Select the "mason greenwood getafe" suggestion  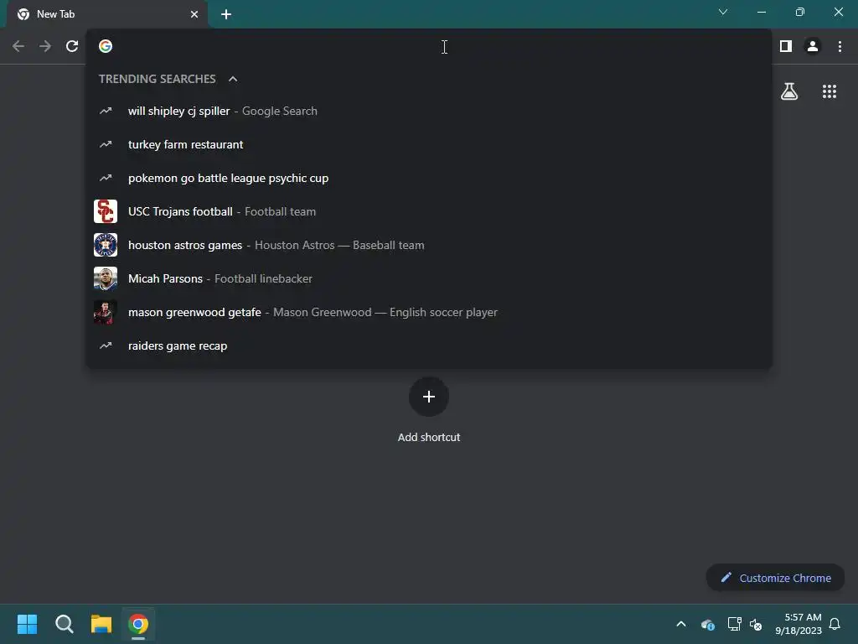429,312
